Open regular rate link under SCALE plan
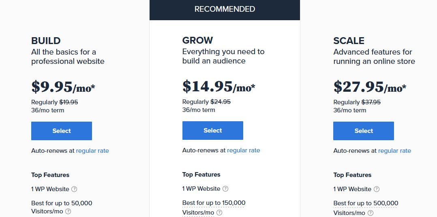Viewport: 437px width, 217px height. [x=395, y=151]
